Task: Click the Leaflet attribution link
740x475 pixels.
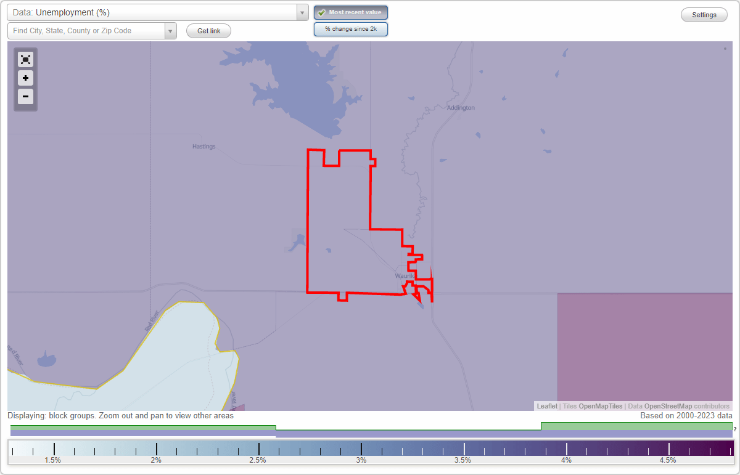Action: pyautogui.click(x=547, y=406)
